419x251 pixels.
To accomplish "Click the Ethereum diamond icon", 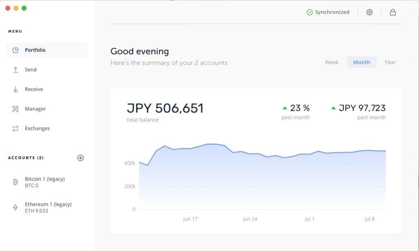I will 16,207.
